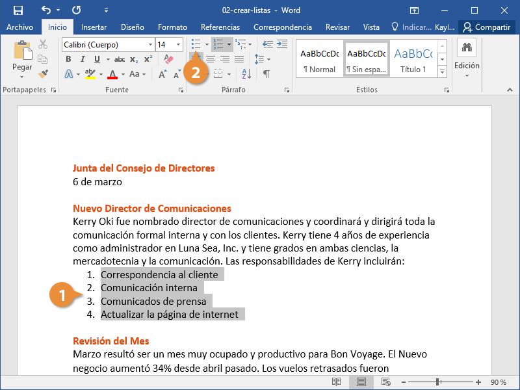The image size is (520, 390).
Task: Open the Ribbon Display Options
Action: [414, 10]
